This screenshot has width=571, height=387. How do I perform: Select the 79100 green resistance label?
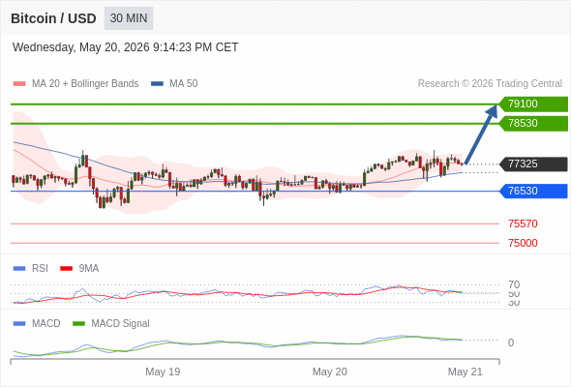533,104
